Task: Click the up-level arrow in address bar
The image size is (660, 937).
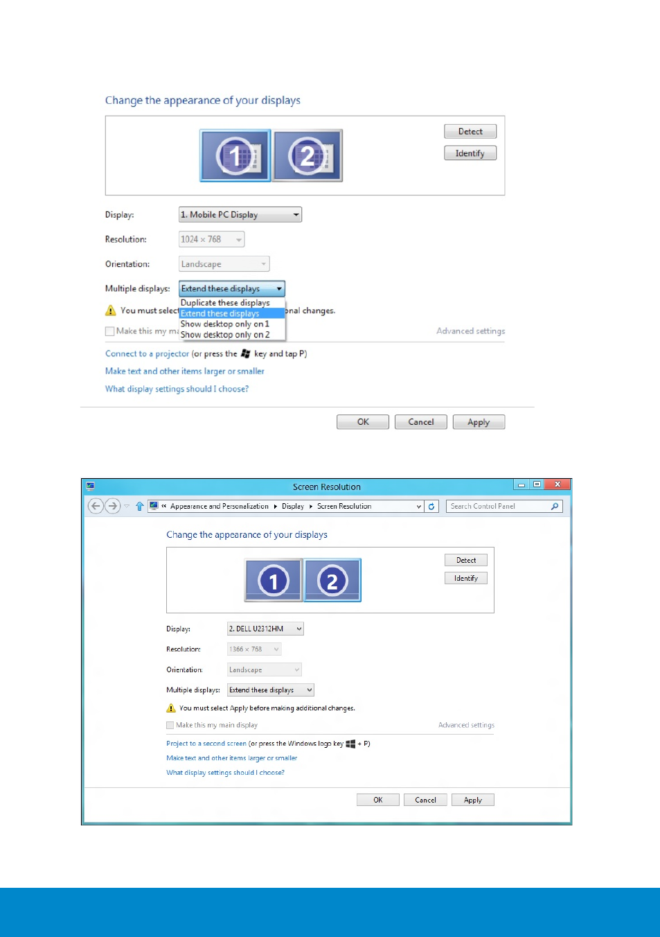Action: pos(140,506)
